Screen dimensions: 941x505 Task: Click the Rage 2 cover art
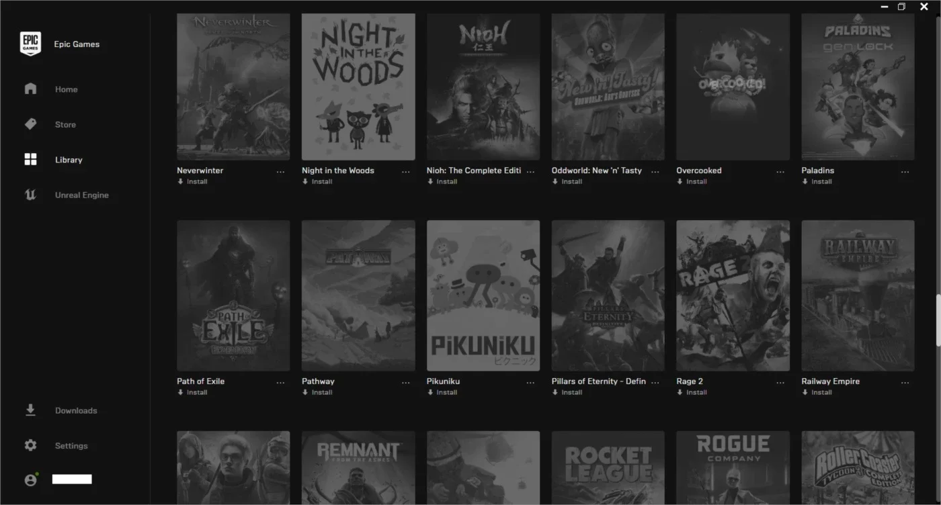pos(733,295)
